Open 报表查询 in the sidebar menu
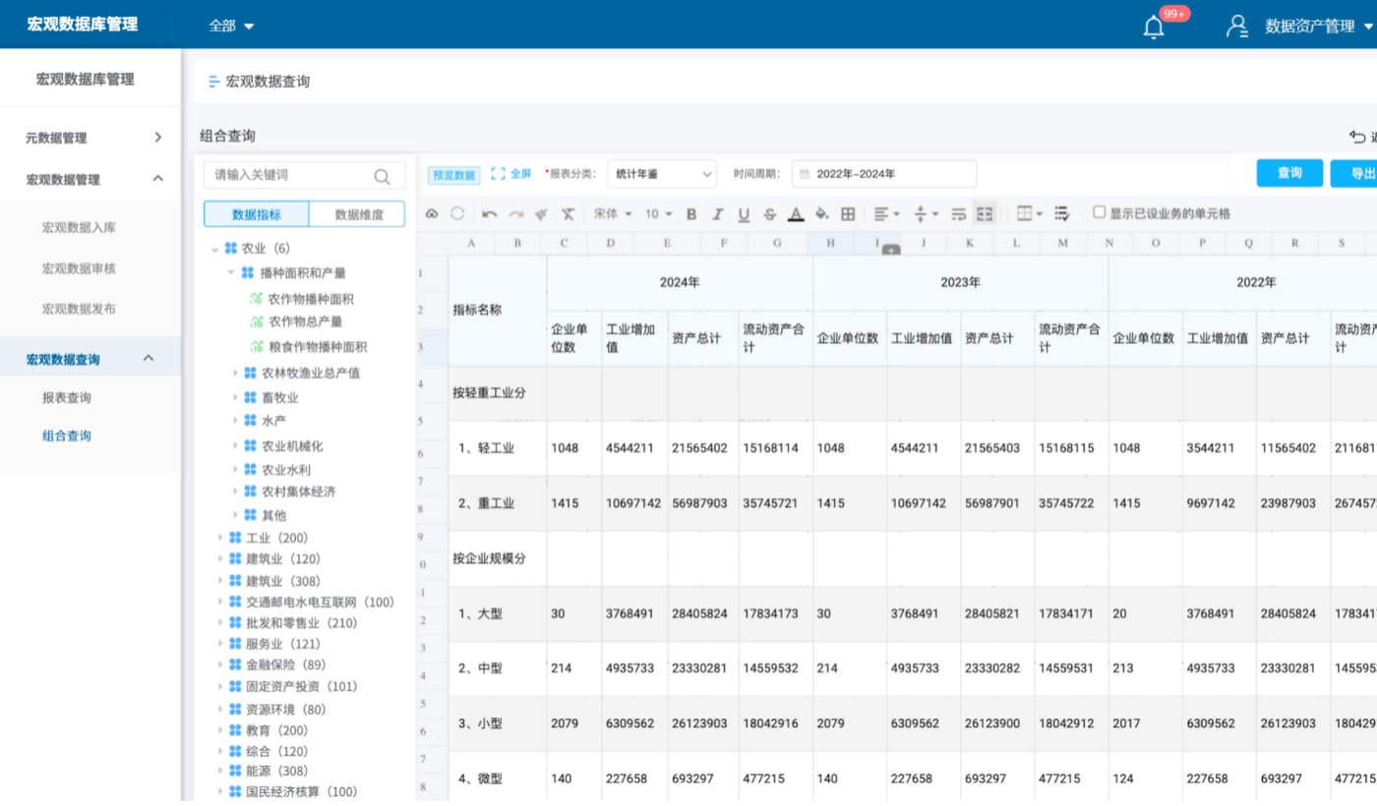The width and height of the screenshot is (1377, 806). [67, 398]
